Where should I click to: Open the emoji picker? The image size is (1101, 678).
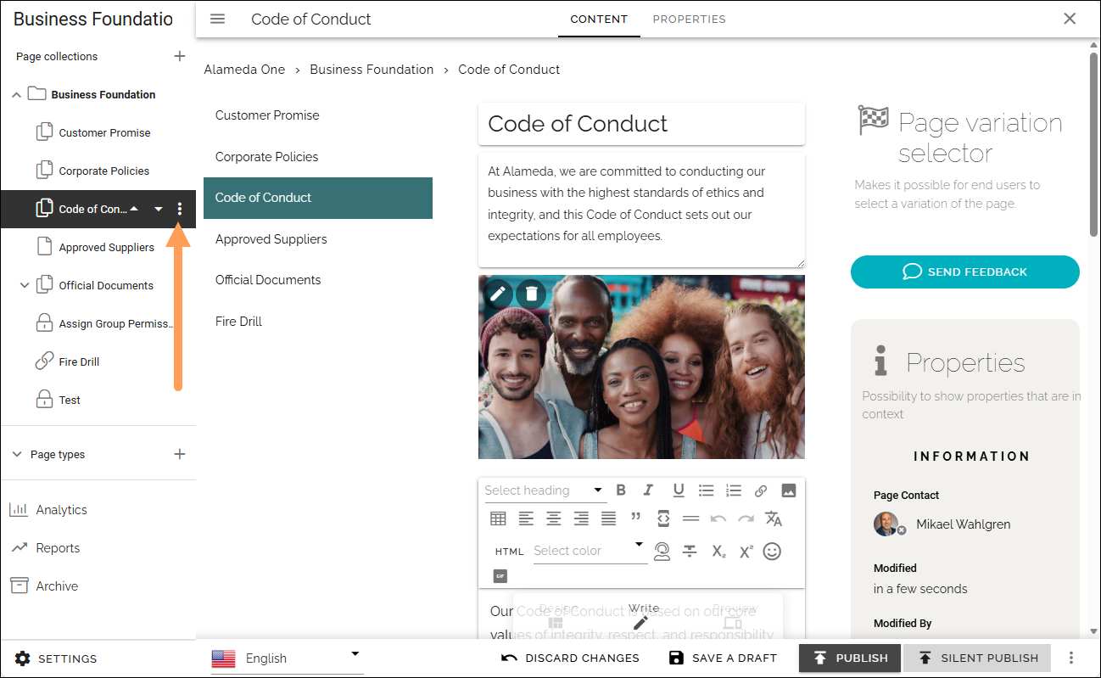point(772,552)
